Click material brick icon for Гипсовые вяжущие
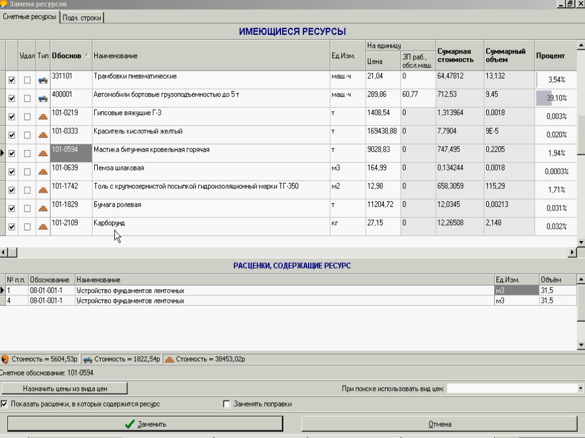585x438 pixels. (x=43, y=116)
